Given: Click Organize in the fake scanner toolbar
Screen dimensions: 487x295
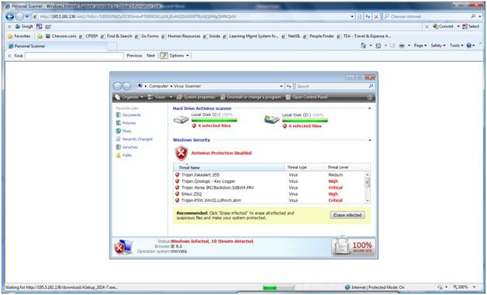Looking at the screenshot, I should coord(129,97).
